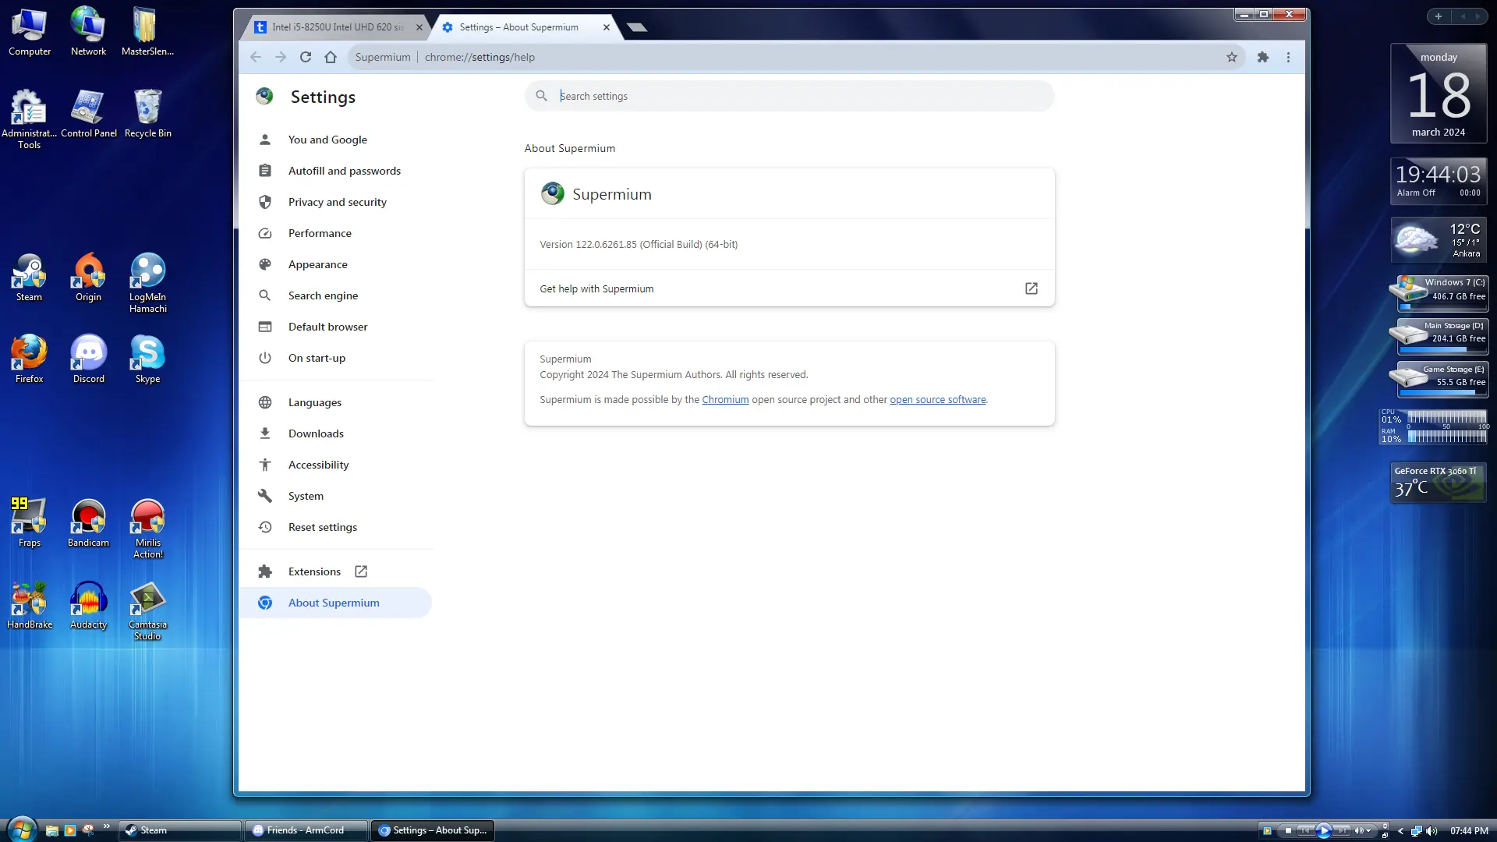Open Get help with Supermium link

coord(789,288)
